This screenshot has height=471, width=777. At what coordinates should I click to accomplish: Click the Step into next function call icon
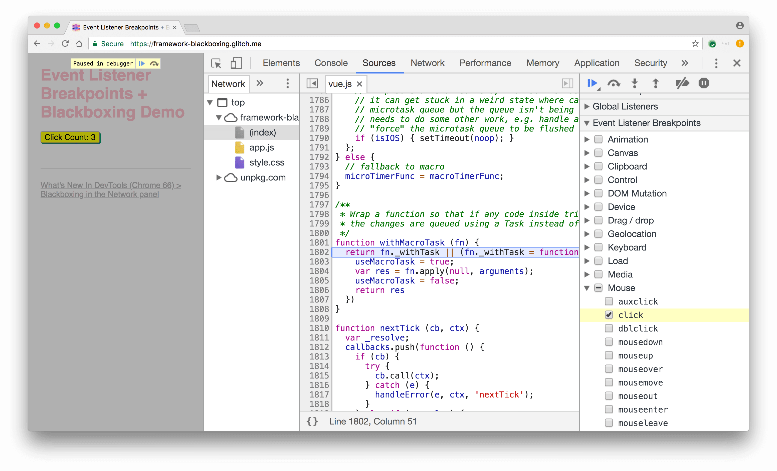point(634,83)
